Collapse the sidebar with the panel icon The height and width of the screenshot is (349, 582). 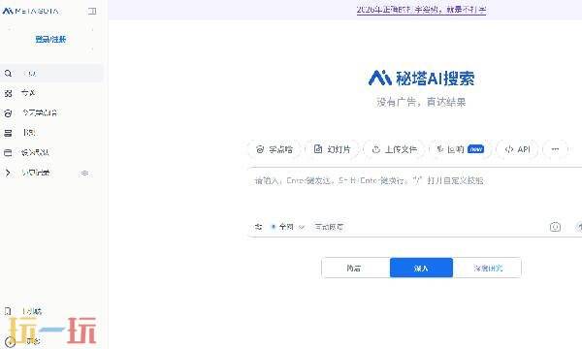tap(92, 11)
